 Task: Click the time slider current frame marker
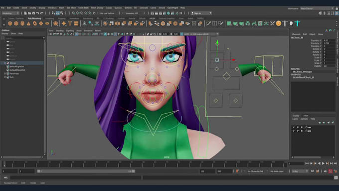4,164
